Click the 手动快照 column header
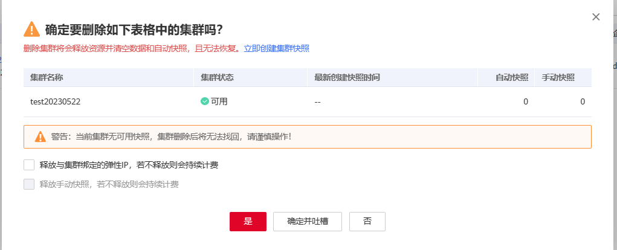Screen dimensions: 617x250 coord(558,78)
